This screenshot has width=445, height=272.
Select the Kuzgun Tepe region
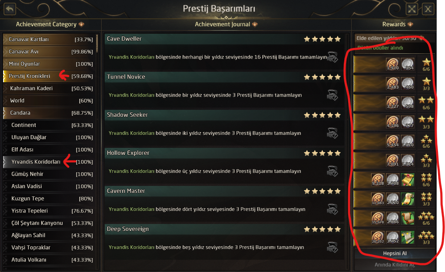(28, 199)
